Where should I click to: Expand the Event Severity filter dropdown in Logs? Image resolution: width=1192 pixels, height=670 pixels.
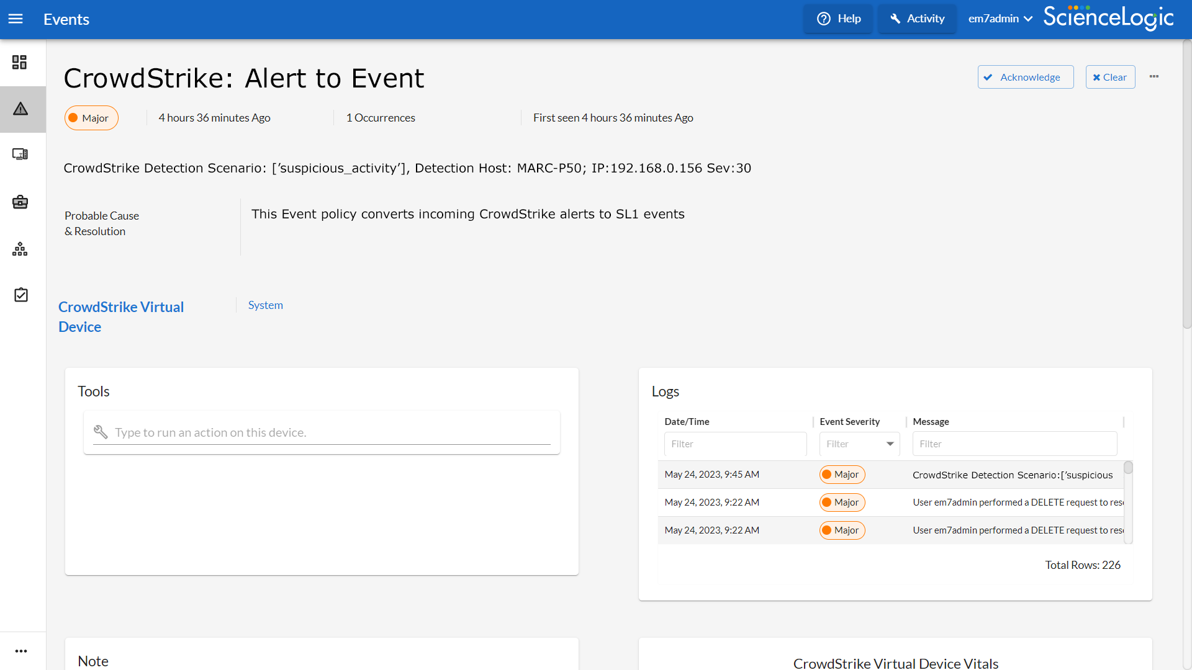890,442
